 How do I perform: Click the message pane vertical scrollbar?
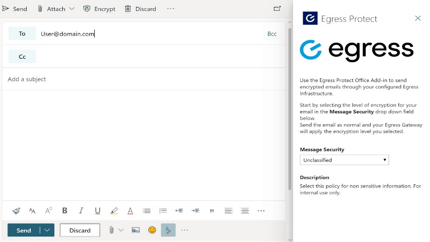click(x=290, y=108)
